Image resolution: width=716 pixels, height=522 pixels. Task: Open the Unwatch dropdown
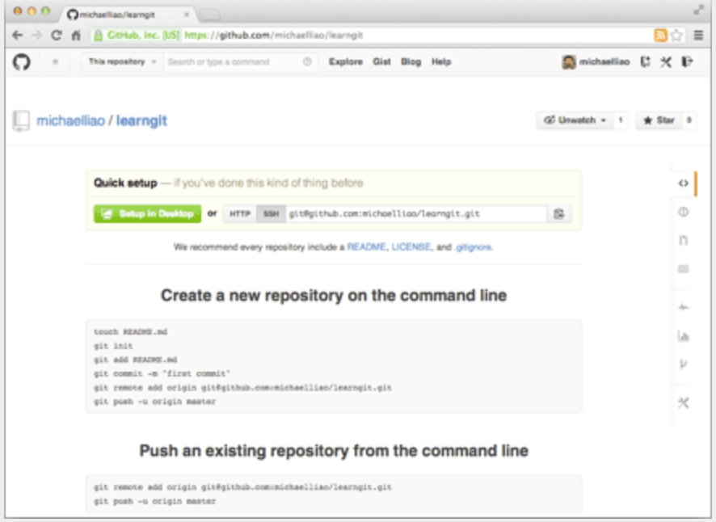(x=575, y=120)
